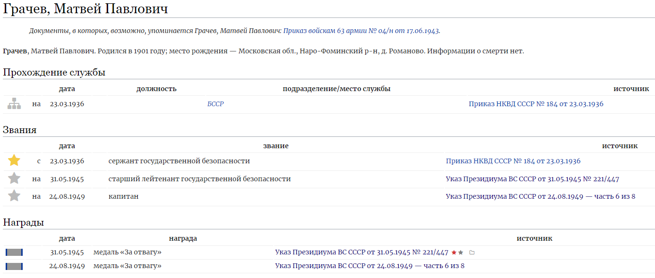Click the red star icon after decree № 221/447
This screenshot has width=655, height=278.
point(454,253)
